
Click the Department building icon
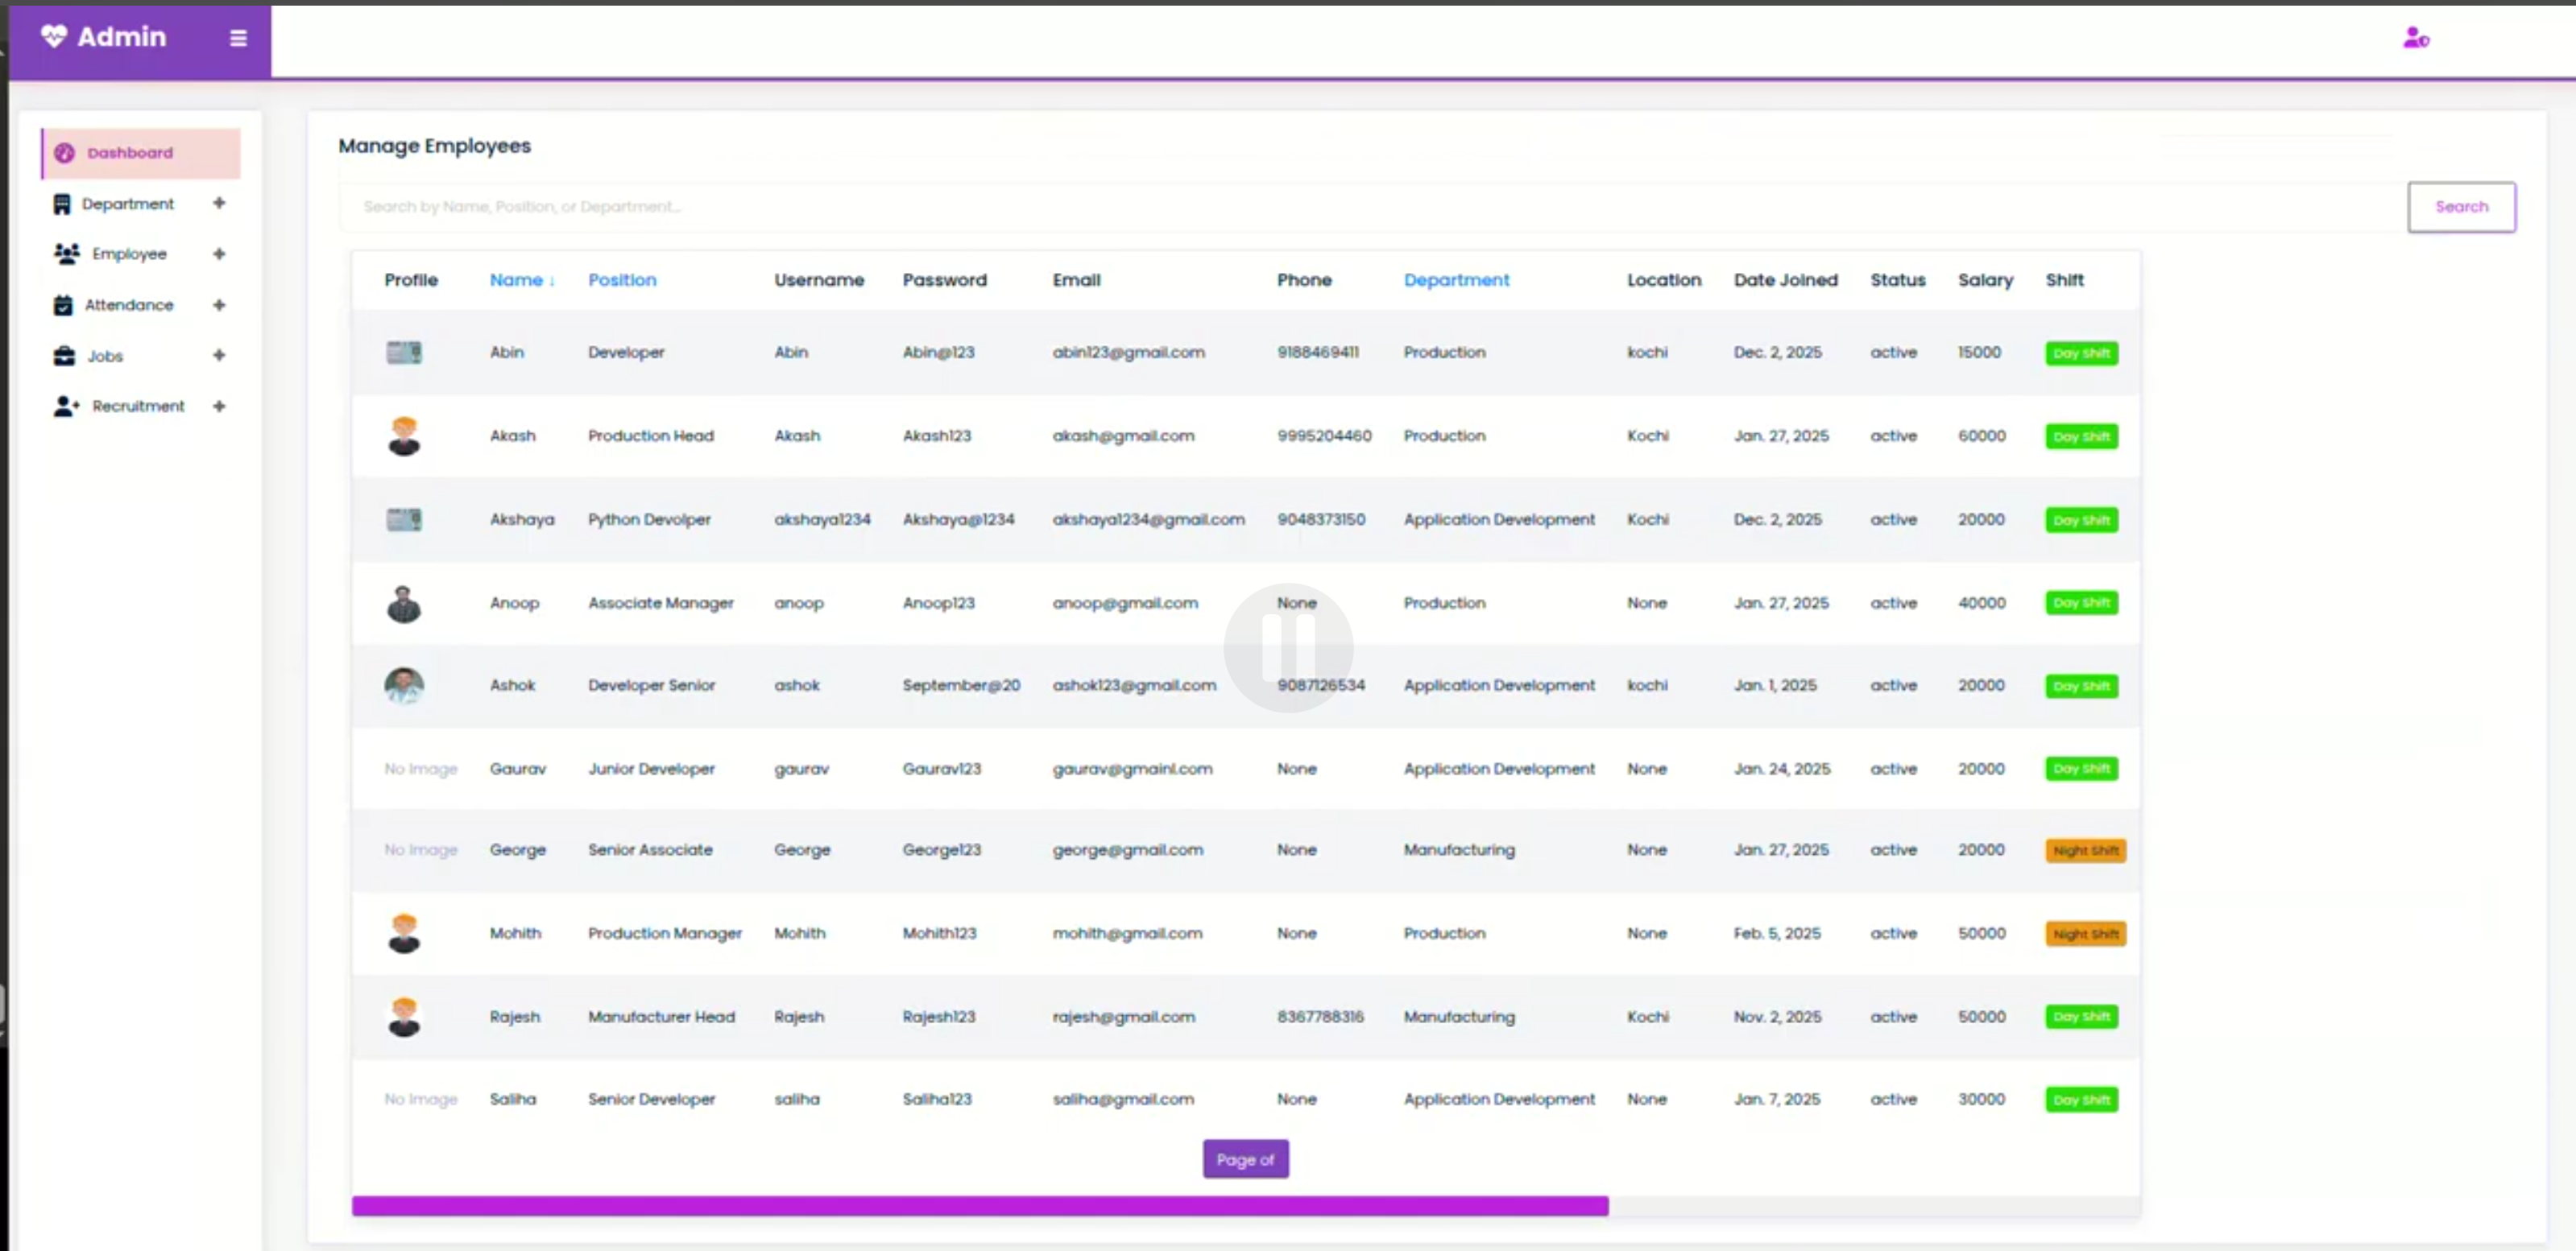[62, 204]
